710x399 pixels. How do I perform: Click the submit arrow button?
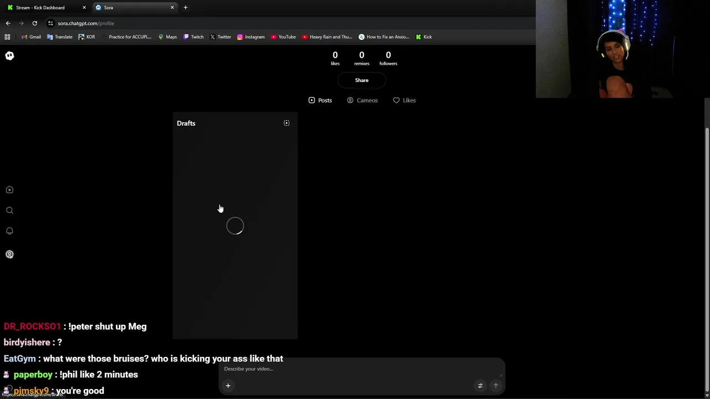coord(496,386)
